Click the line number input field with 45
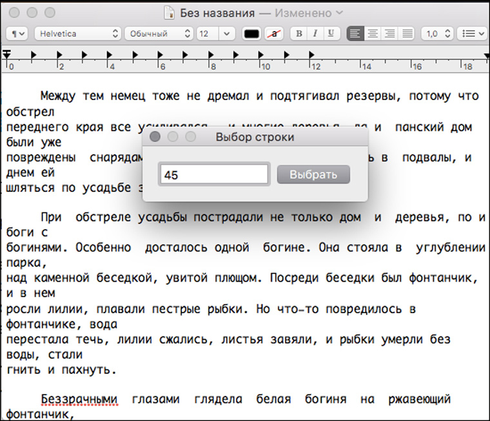Image resolution: width=490 pixels, height=421 pixels. tap(214, 174)
